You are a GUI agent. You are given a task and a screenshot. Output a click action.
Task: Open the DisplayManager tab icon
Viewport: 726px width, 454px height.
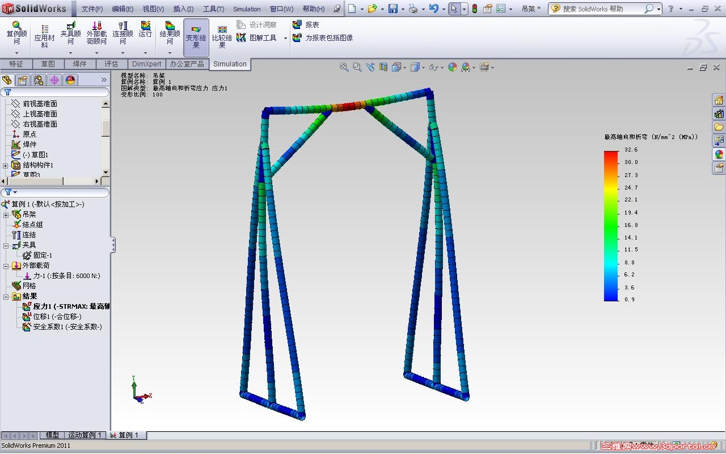[x=70, y=80]
